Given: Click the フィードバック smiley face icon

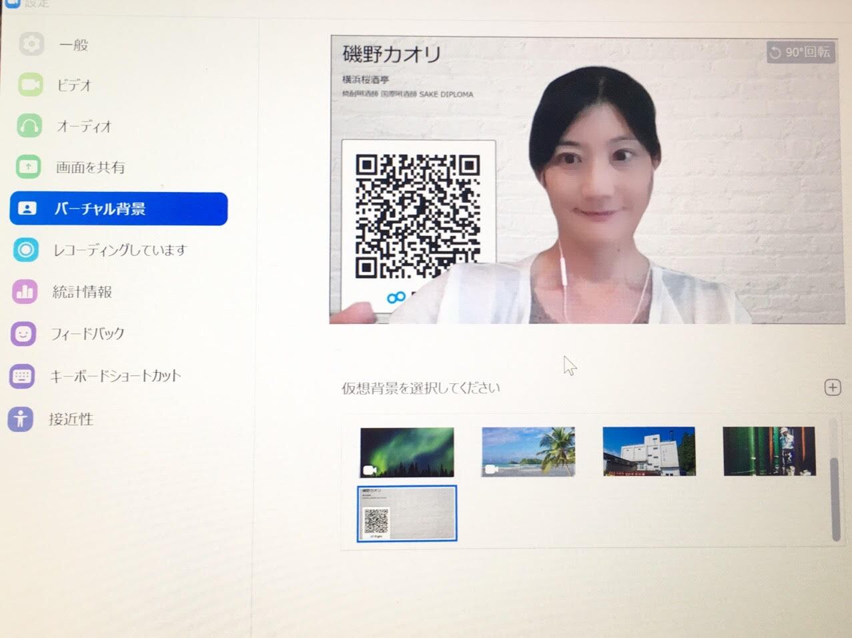Looking at the screenshot, I should [x=25, y=333].
